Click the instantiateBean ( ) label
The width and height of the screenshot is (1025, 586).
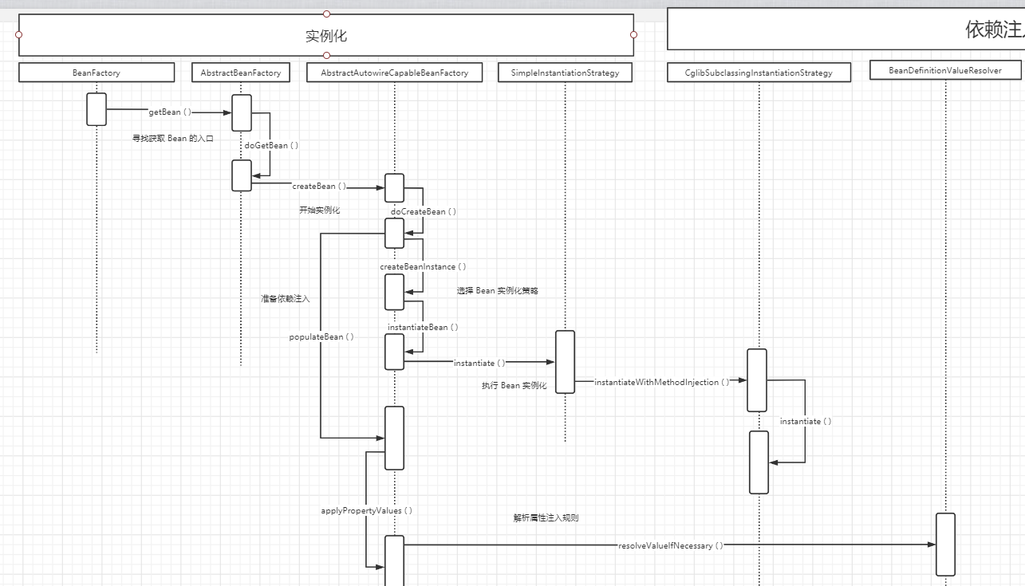tap(423, 328)
